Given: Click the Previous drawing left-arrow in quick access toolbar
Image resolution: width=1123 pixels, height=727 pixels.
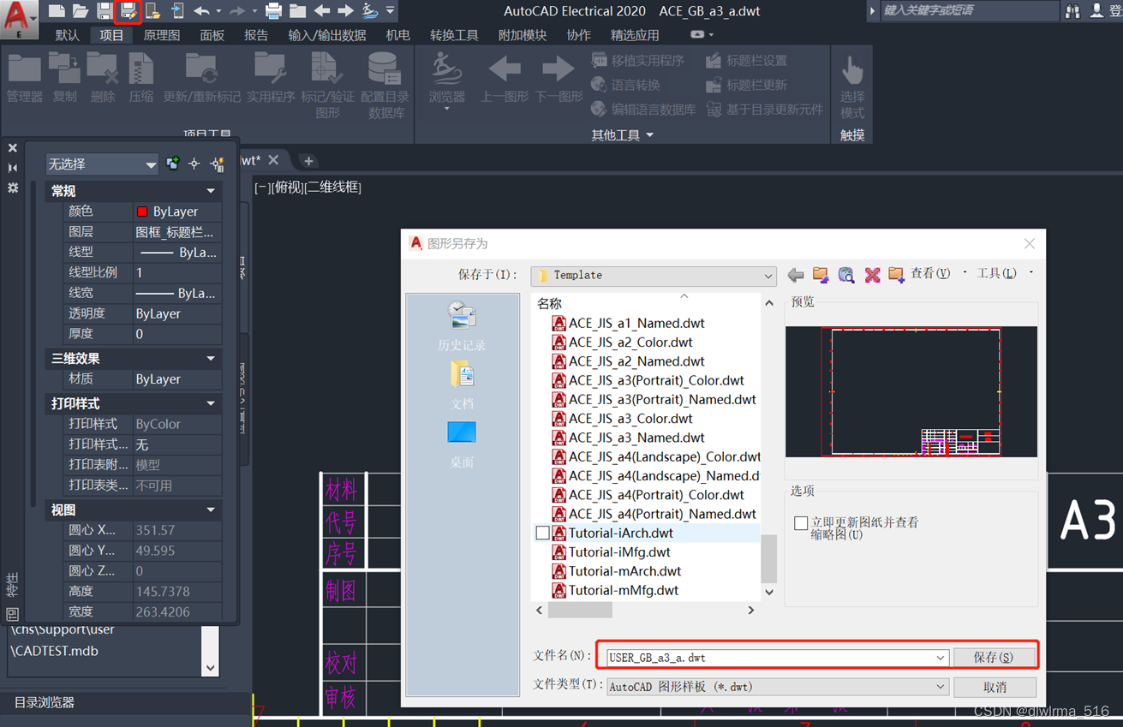Looking at the screenshot, I should (x=322, y=11).
